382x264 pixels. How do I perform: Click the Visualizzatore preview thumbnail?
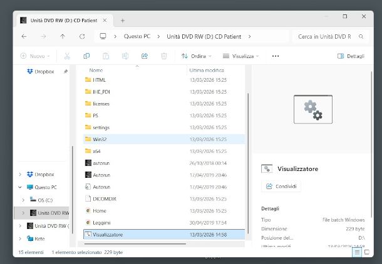pyautogui.click(x=313, y=109)
